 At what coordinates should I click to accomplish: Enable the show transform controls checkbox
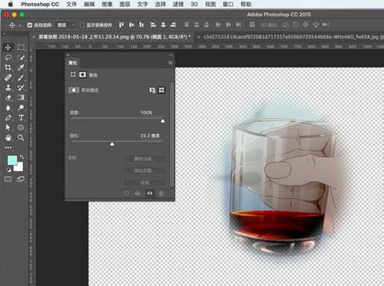82,25
